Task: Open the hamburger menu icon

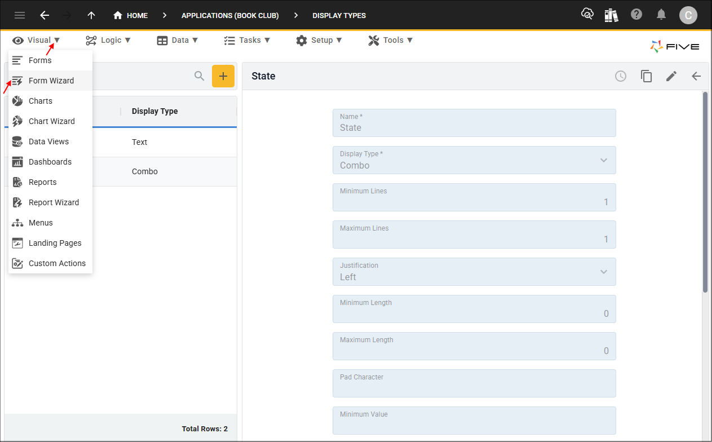Action: pos(20,15)
